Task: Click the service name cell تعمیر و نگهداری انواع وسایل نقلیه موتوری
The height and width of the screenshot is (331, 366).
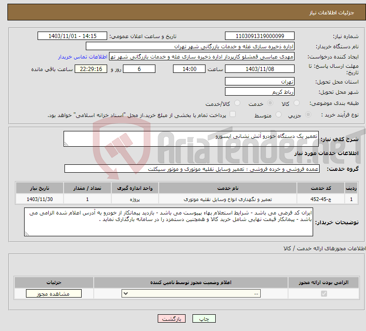Action: point(228,199)
